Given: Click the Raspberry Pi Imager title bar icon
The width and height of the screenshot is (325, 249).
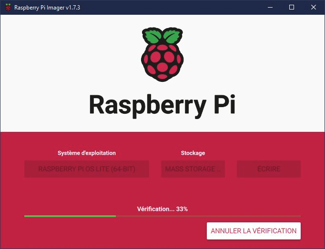Looking at the screenshot, I should coord(8,7).
